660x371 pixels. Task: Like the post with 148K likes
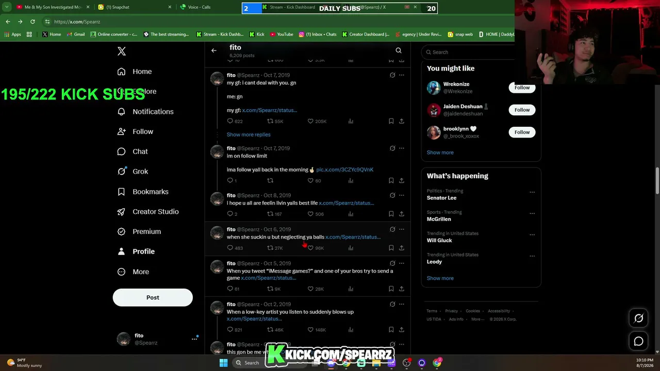pyautogui.click(x=310, y=329)
